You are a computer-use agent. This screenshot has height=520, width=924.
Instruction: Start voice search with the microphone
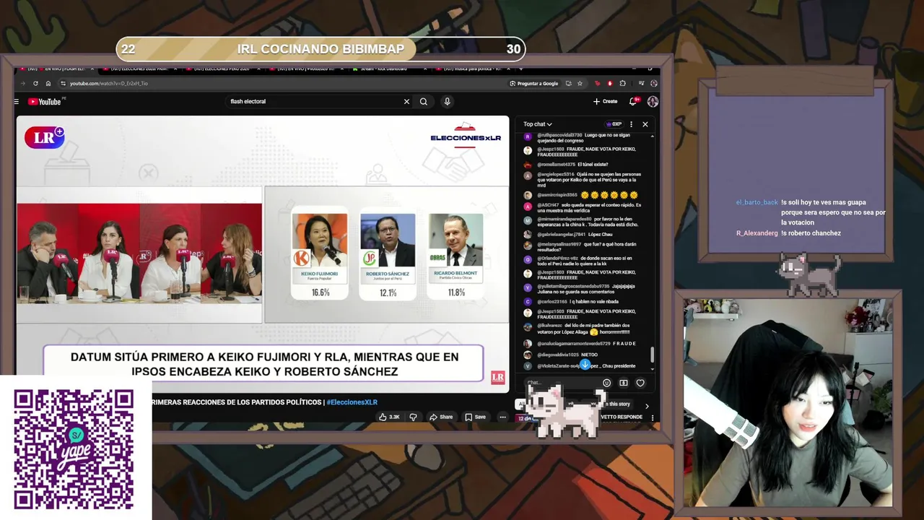447,102
